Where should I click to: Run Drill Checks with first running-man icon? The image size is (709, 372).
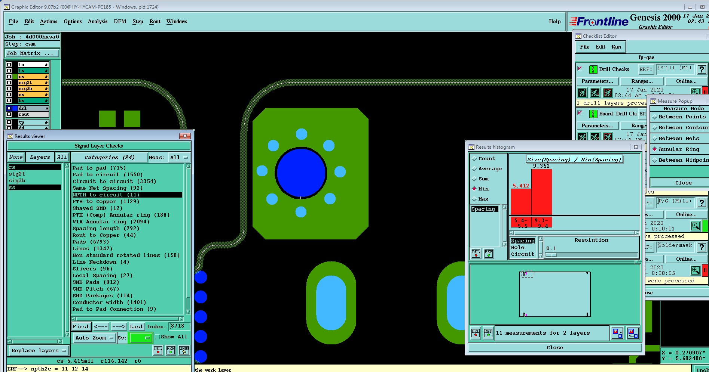pos(582,93)
